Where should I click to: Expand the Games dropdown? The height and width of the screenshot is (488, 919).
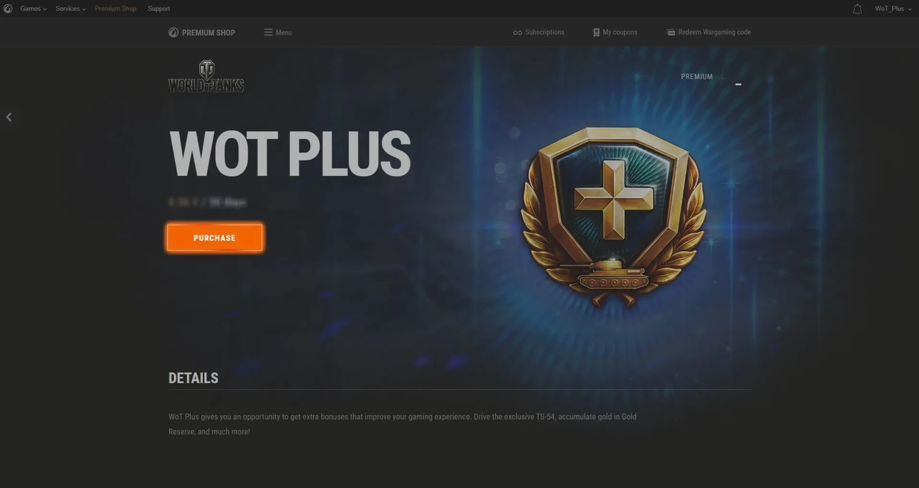coord(33,9)
